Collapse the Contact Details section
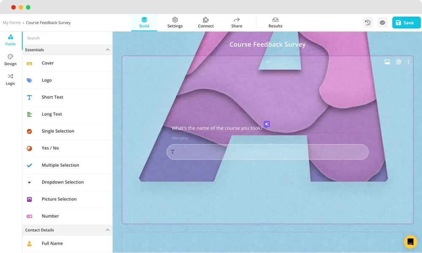 [107, 230]
